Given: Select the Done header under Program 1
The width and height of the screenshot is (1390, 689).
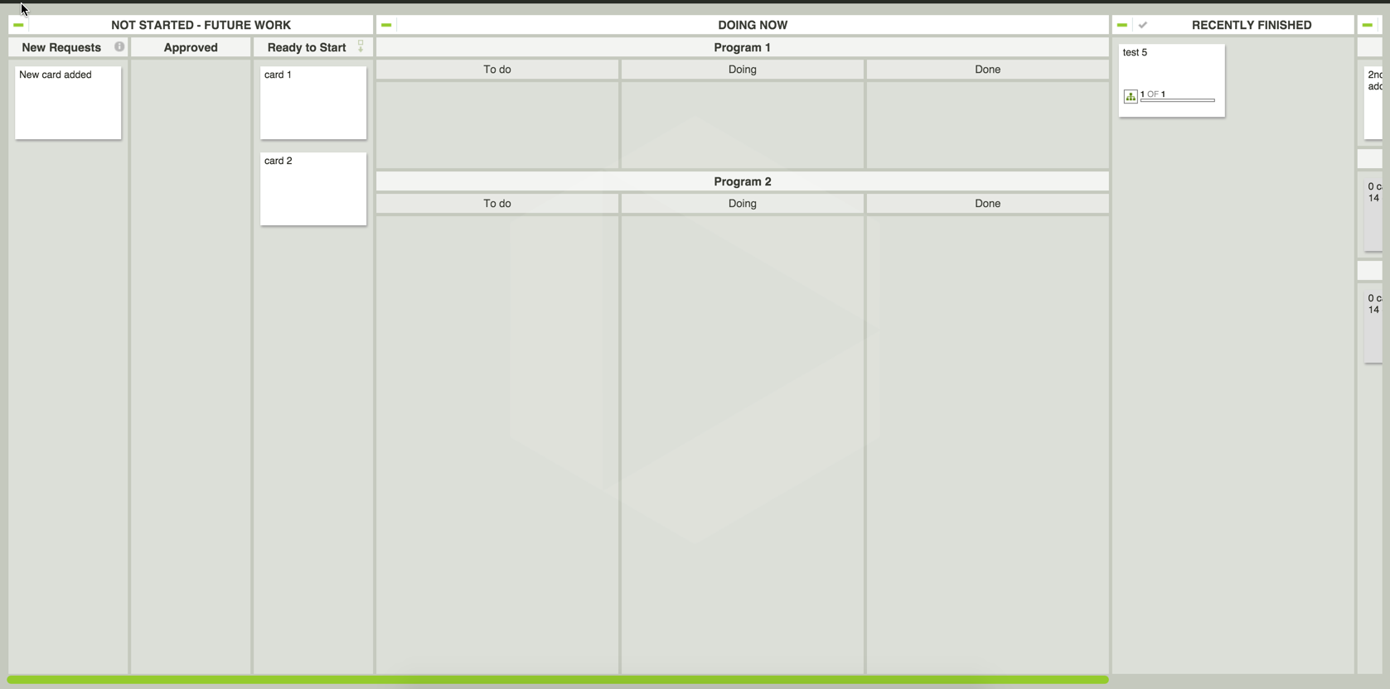Looking at the screenshot, I should (x=988, y=70).
